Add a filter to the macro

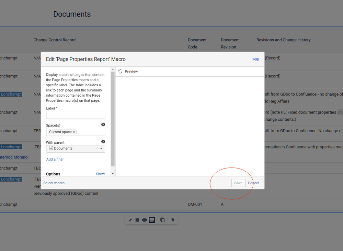pos(55,159)
